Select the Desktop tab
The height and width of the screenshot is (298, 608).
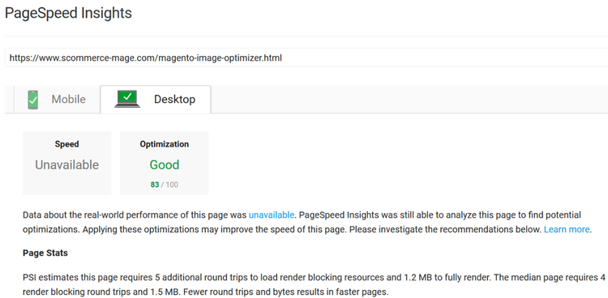point(156,100)
